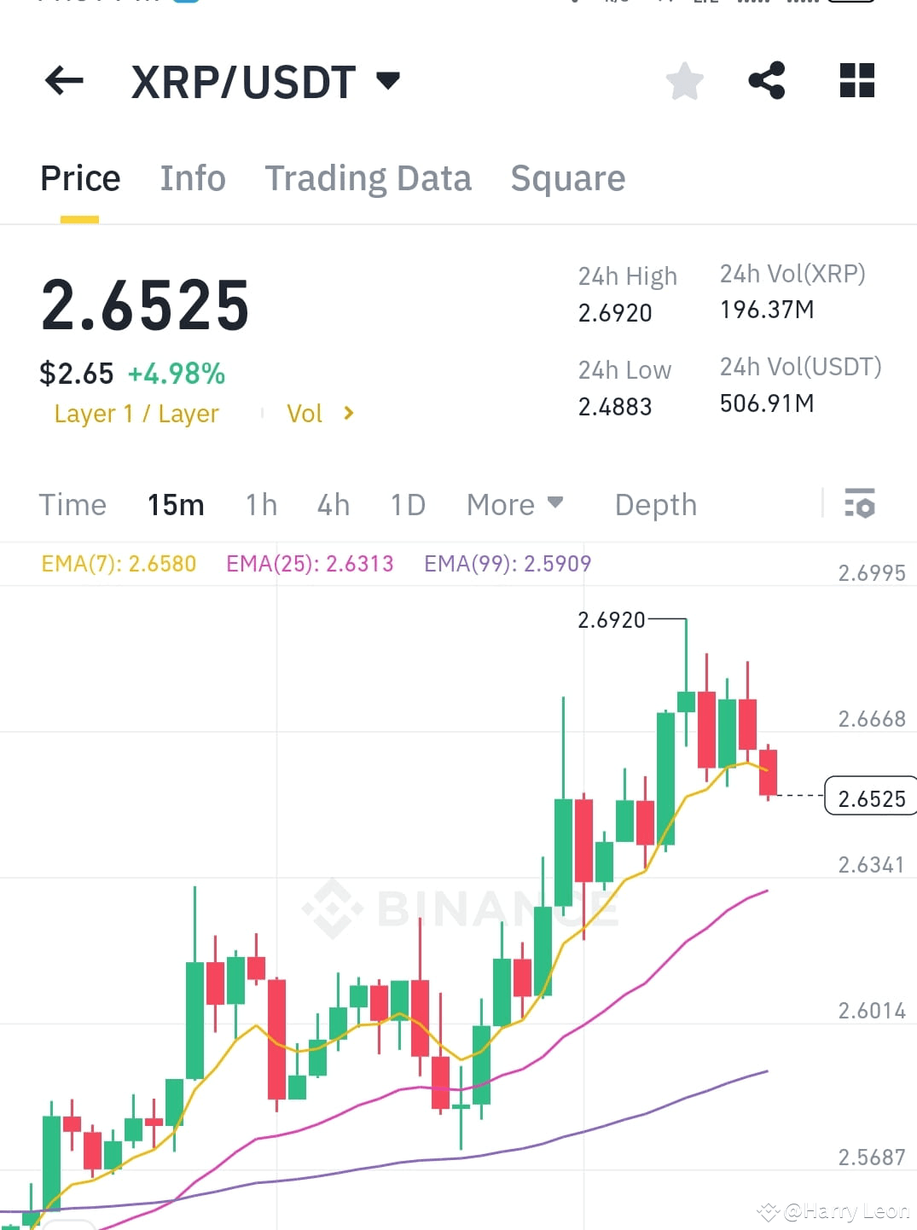Open the Square tab
Image resolution: width=917 pixels, height=1230 pixels.
(x=567, y=178)
